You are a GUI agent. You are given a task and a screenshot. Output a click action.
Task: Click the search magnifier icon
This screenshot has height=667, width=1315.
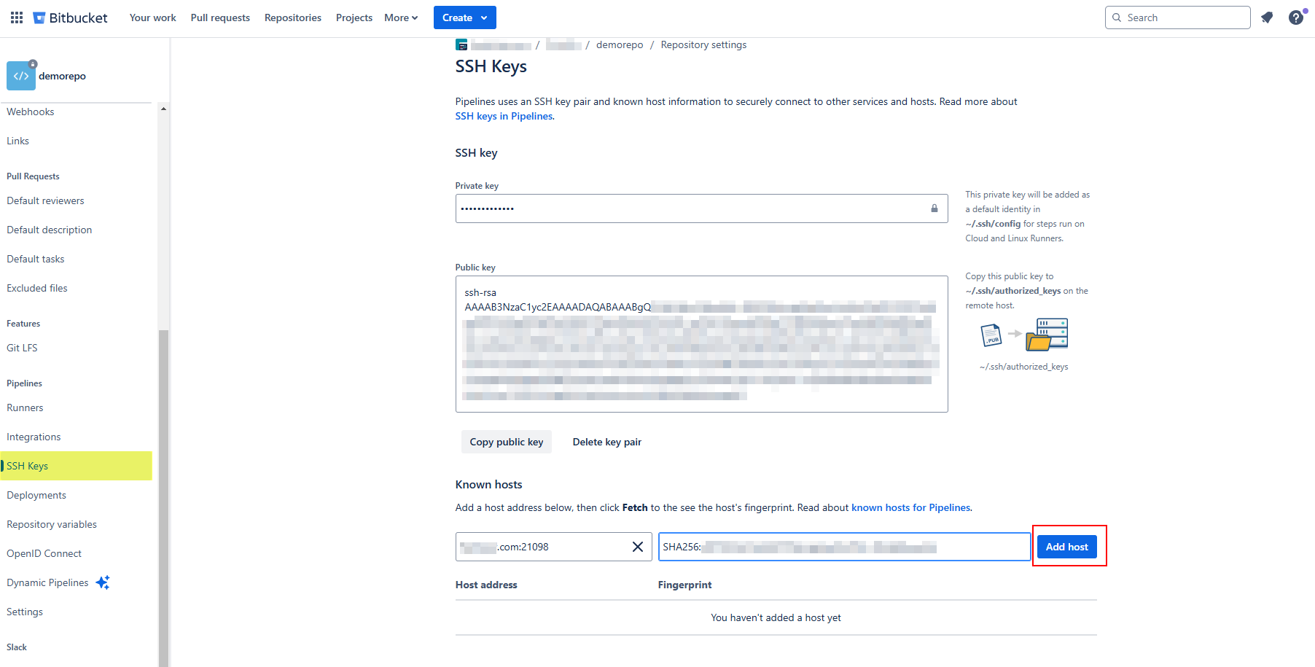1117,17
